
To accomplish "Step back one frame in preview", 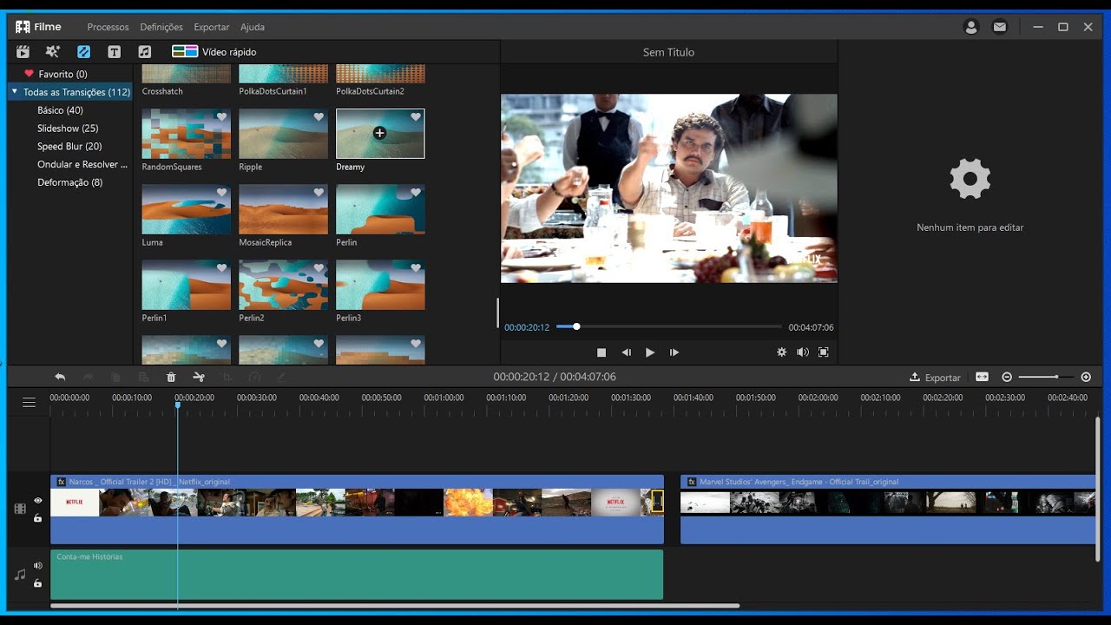I will pyautogui.click(x=626, y=352).
